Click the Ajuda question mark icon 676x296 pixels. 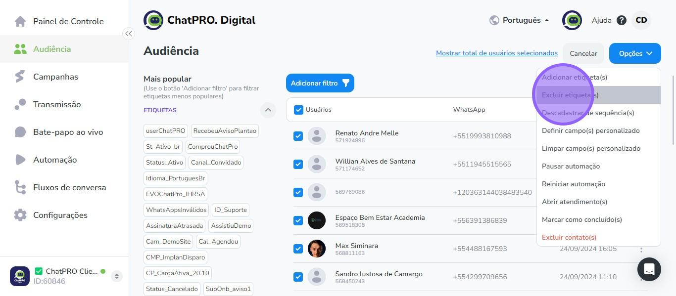pyautogui.click(x=622, y=20)
